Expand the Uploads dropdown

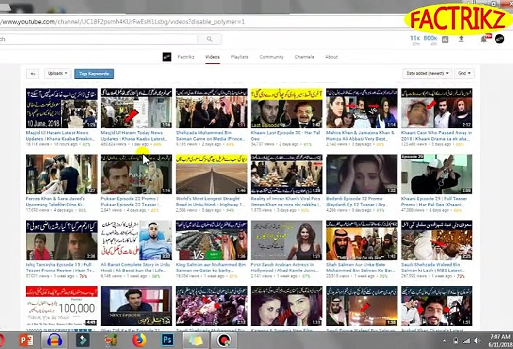pyautogui.click(x=58, y=74)
